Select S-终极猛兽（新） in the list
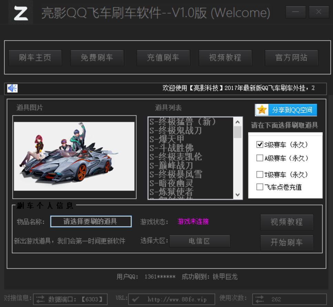The width and height of the screenshot is (333, 307). pos(191,122)
